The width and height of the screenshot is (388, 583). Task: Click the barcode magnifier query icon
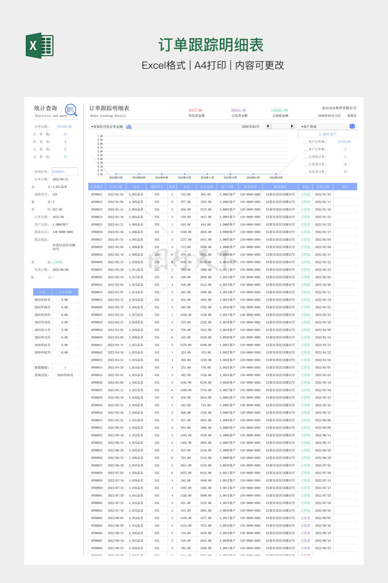tap(71, 110)
